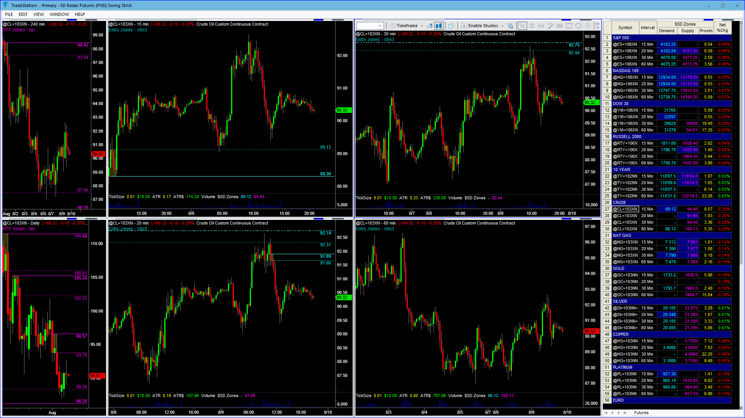Expand the chart toolbar overflow chevron
This screenshot has height=418, width=745.
[x=597, y=26]
